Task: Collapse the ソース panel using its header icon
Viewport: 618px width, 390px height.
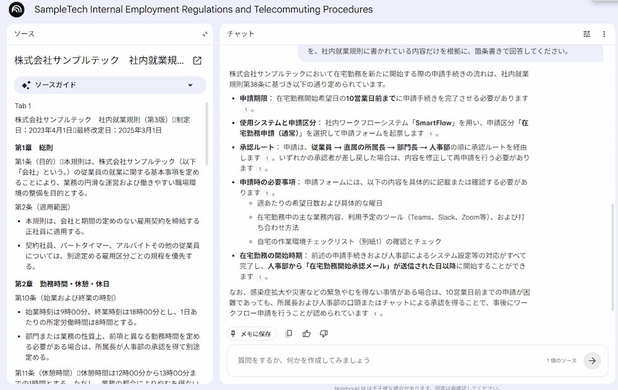Action: pyautogui.click(x=205, y=35)
